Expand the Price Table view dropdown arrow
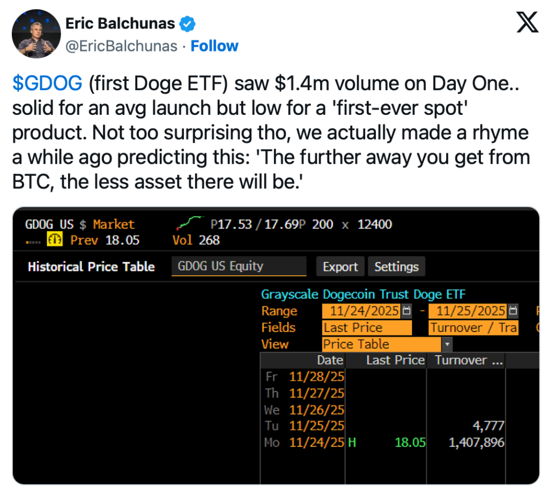 point(447,344)
